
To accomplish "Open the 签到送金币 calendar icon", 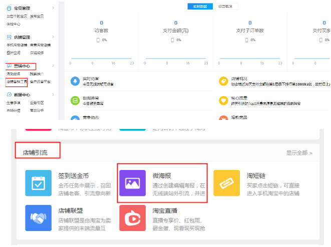I will [x=38, y=183].
